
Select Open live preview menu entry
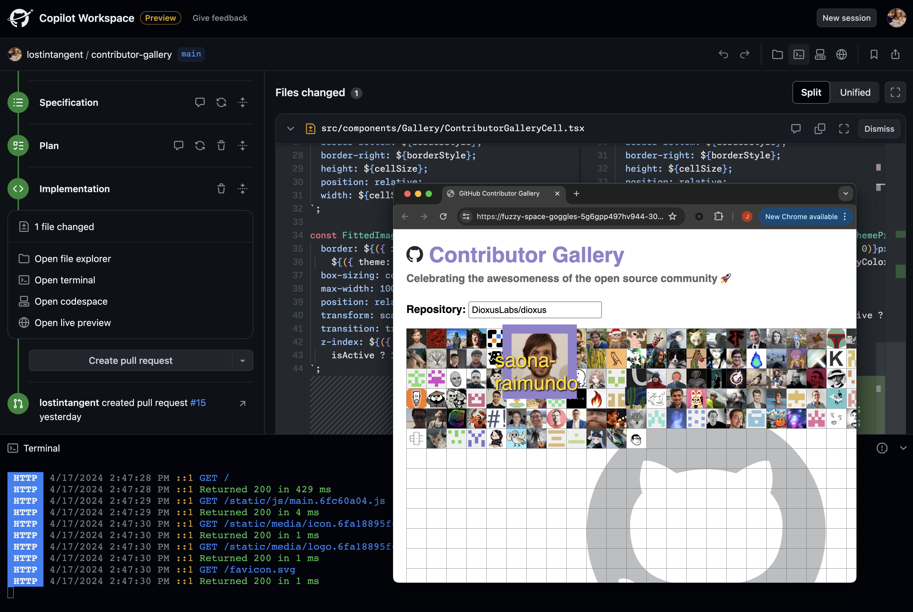[73, 323]
